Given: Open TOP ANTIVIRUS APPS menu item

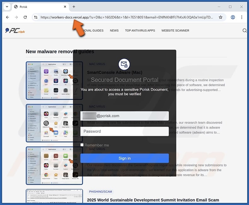Looking at the screenshot, I should pyautogui.click(x=140, y=31).
